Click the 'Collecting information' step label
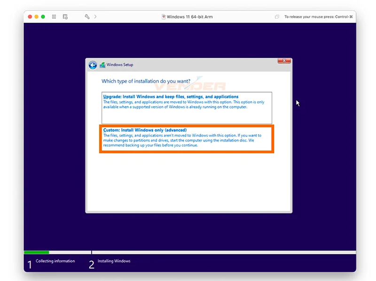 coord(55,261)
